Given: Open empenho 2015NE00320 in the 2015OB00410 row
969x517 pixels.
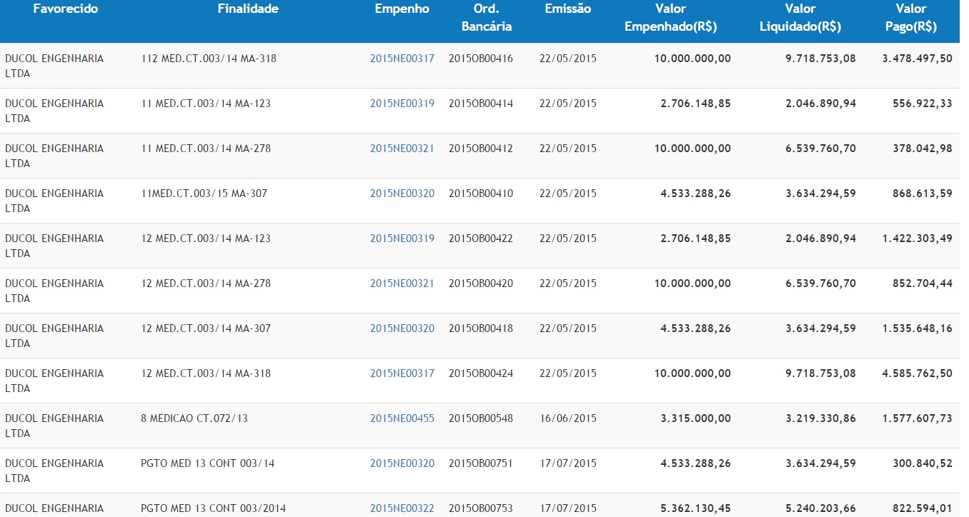Looking at the screenshot, I should [x=402, y=194].
